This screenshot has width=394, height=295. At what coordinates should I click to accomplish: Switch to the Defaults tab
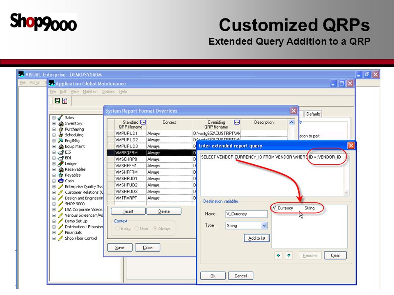313,114
